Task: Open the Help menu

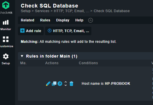Action: (79, 20)
